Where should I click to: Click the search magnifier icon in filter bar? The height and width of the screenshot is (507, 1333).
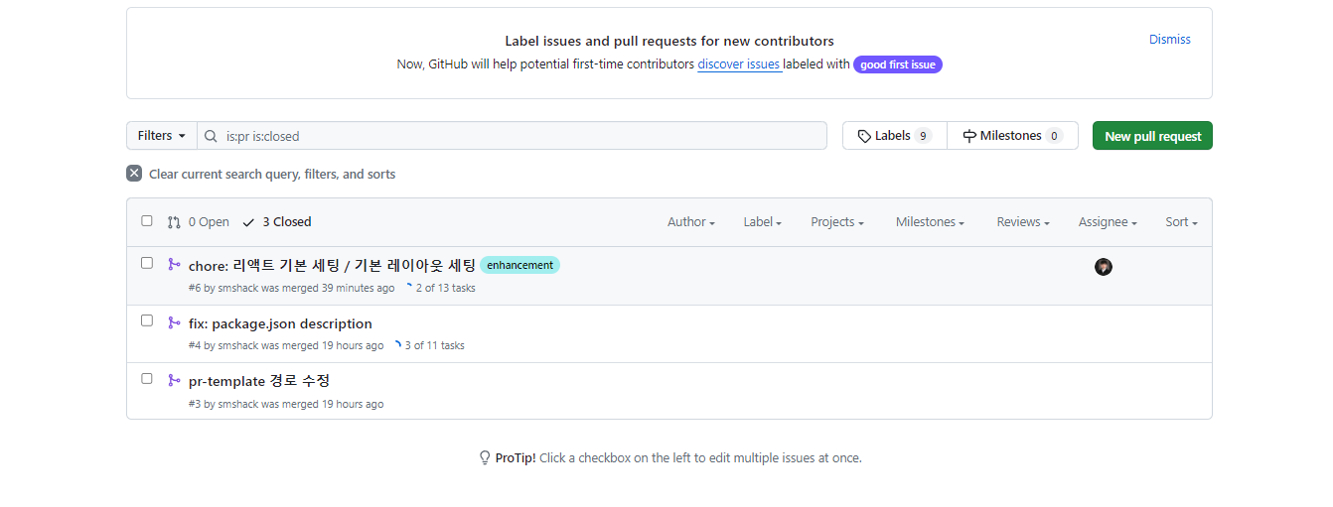click(x=211, y=136)
